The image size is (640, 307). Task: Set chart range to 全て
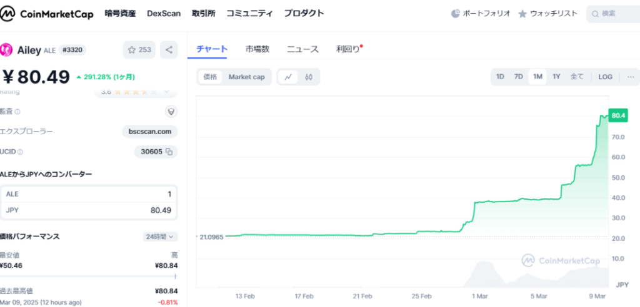point(577,77)
